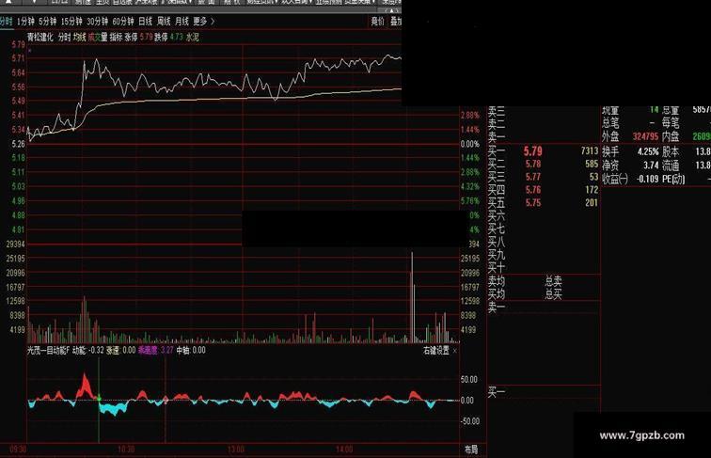Image resolution: width=711 pixels, height=458 pixels.
Task: Click the 买十 bid row label
Action: point(496,268)
